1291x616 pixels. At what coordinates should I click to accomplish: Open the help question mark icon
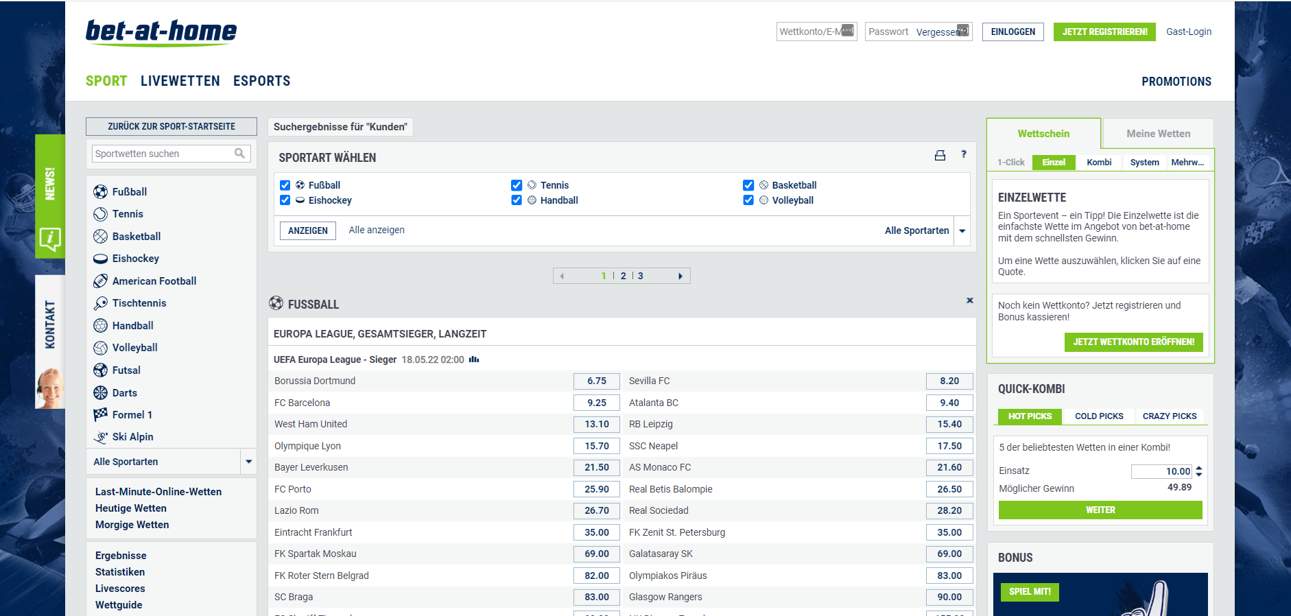click(x=964, y=154)
